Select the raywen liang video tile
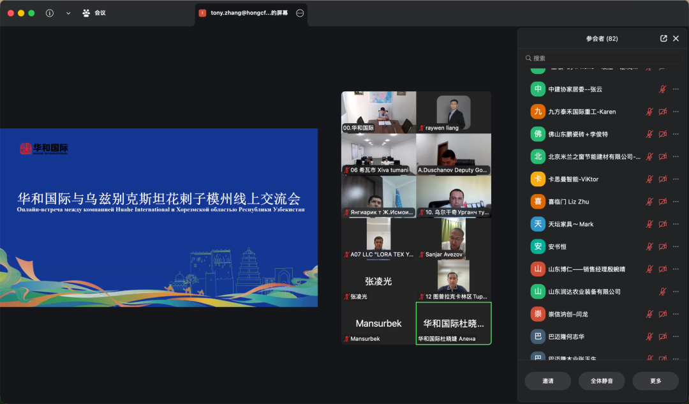This screenshot has width=689, height=404. pyautogui.click(x=454, y=112)
